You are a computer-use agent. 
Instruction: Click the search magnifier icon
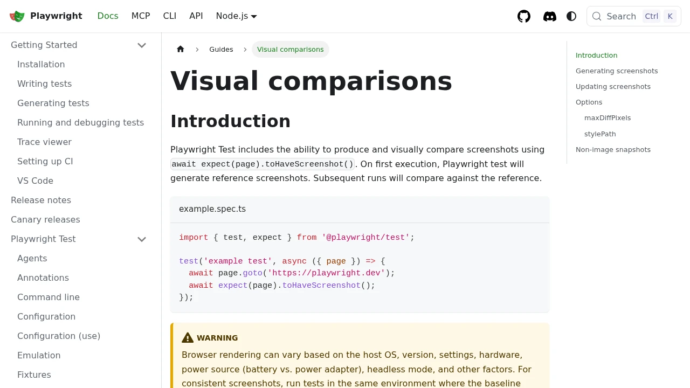click(597, 16)
